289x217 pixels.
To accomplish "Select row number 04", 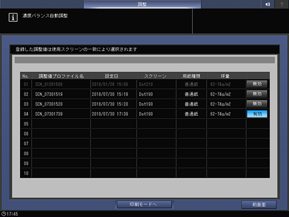I will [x=26, y=114].
